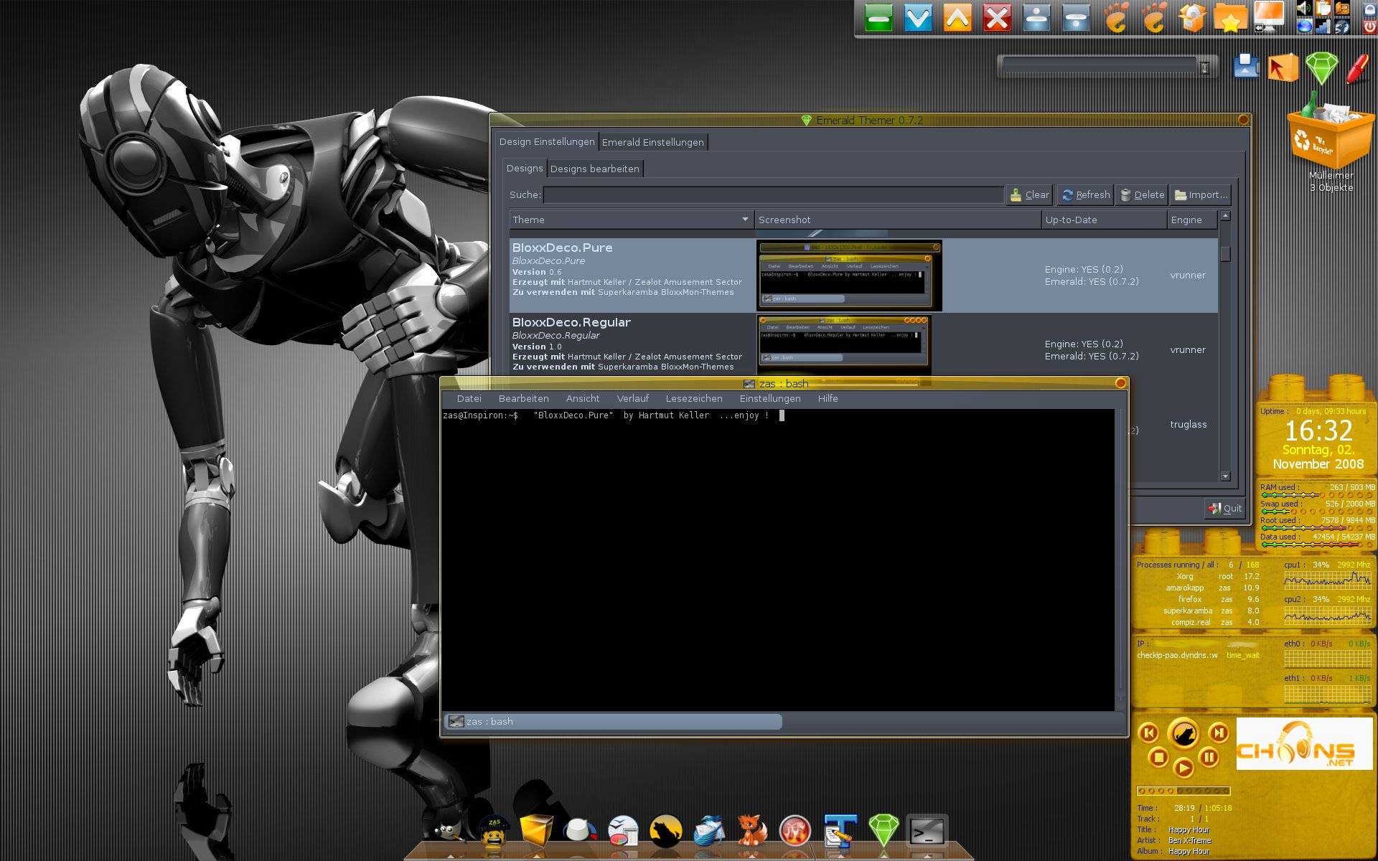Click the red pen desktop icon
This screenshot has width=1378, height=861.
click(1357, 68)
